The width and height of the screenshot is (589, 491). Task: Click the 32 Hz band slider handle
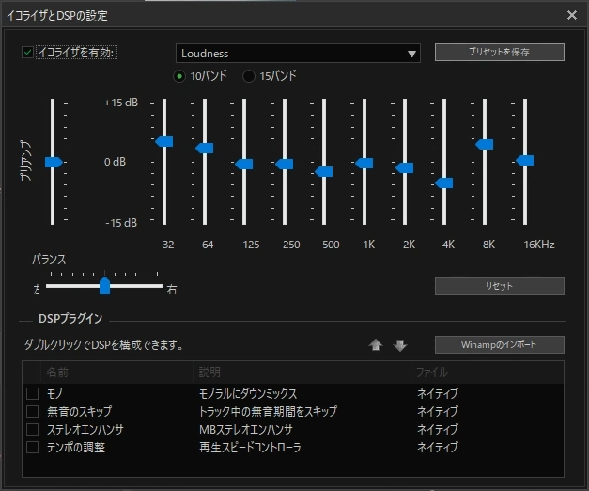(164, 141)
